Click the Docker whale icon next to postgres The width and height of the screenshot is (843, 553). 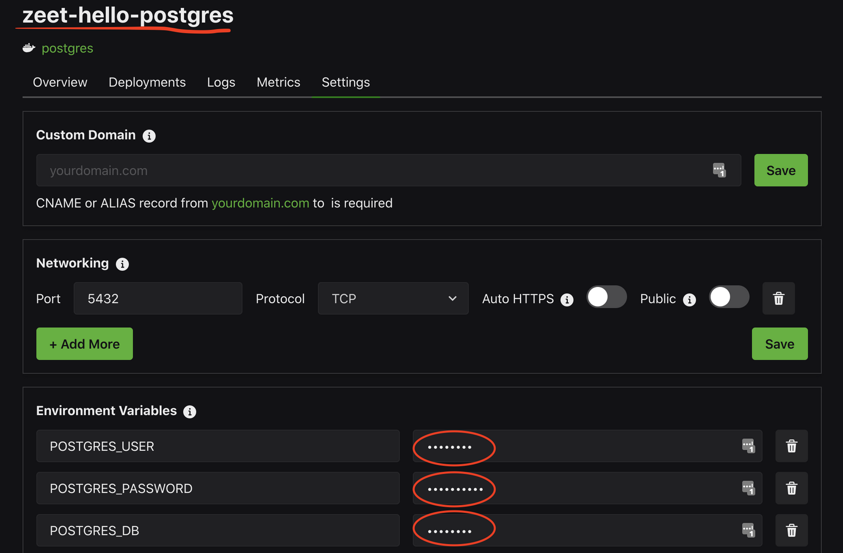28,48
